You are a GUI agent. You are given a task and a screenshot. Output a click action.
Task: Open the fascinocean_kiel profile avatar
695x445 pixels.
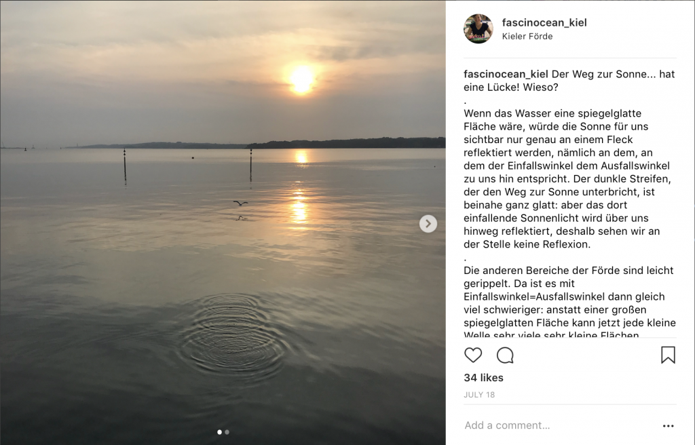point(478,28)
